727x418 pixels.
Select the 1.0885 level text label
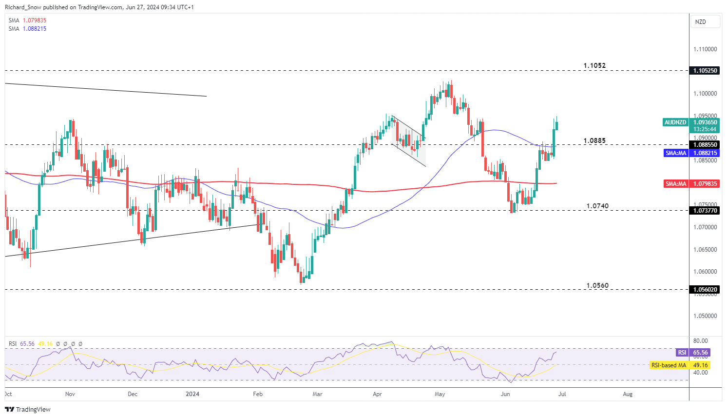[x=594, y=141]
